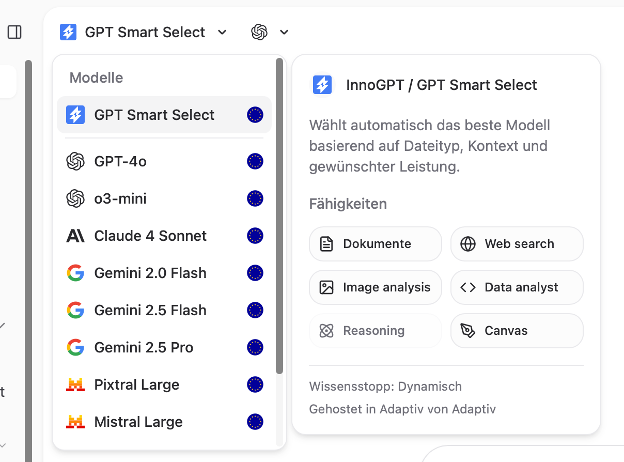The image size is (624, 462).
Task: Select Gemini 2.5 Flash model
Action: point(164,310)
